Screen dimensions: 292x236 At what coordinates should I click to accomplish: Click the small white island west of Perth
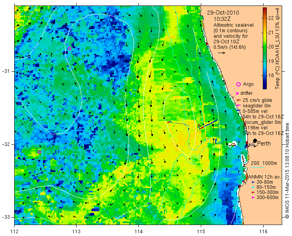coord(232,145)
